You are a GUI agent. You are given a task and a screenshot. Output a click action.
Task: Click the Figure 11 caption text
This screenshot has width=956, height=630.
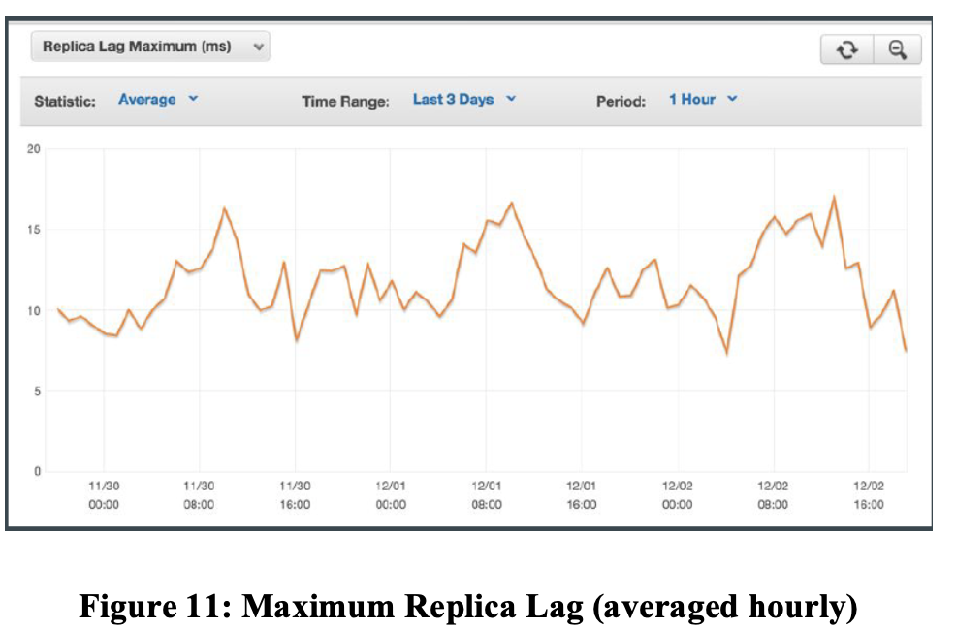(x=468, y=607)
